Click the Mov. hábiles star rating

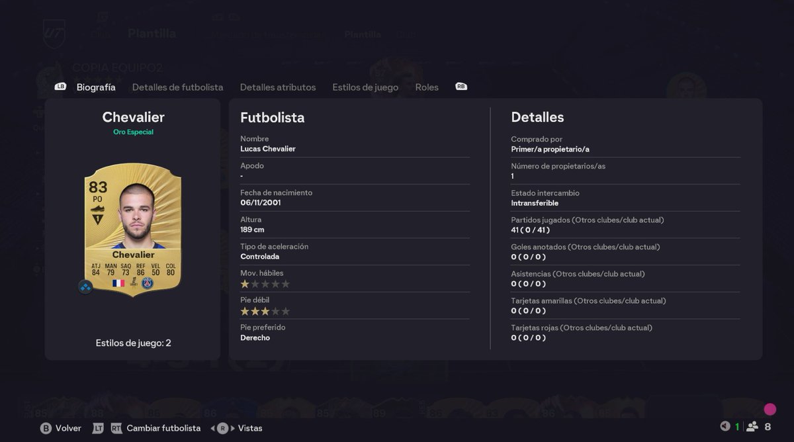pos(265,284)
